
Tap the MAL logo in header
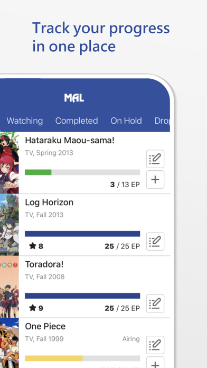(74, 98)
